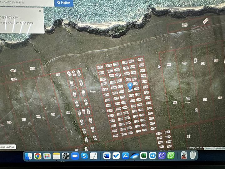Open System Preferences from the dock
This screenshot has width=225, height=169.
[66, 156]
